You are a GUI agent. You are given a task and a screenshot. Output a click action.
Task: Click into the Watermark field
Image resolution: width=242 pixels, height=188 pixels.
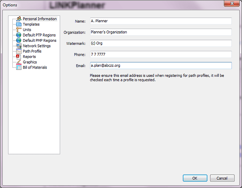pos(161,43)
